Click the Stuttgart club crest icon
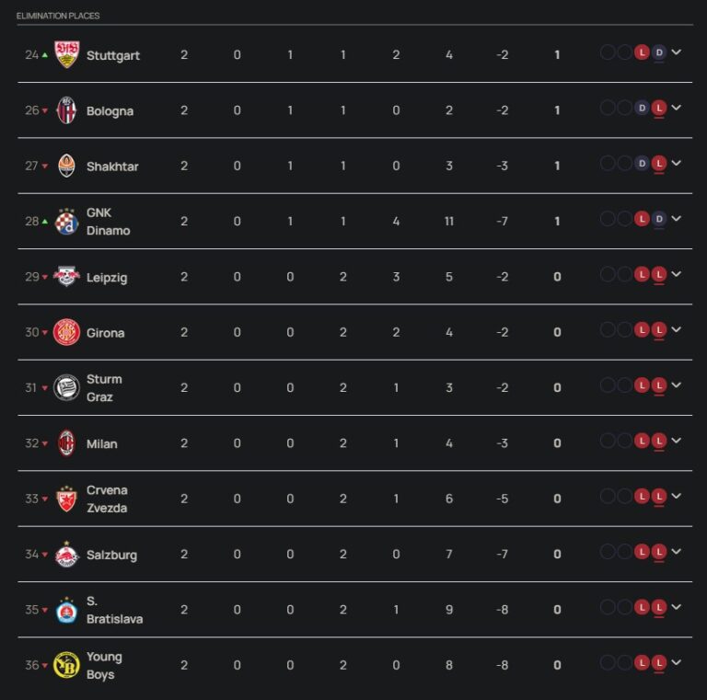Image resolution: width=707 pixels, height=700 pixels. 66,55
